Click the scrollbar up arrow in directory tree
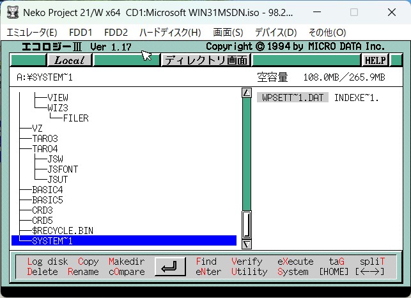This screenshot has width=411, height=298. (x=247, y=93)
